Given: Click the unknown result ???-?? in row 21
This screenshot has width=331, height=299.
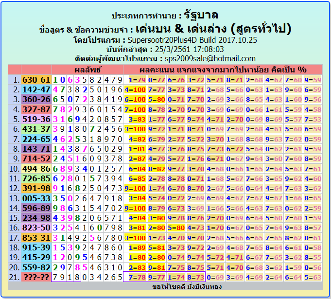Looking at the screenshot, I should pos(36,277).
